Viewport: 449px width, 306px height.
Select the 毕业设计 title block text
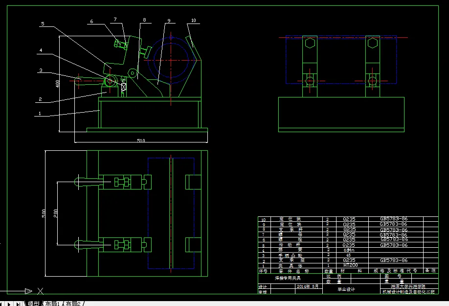pyautogui.click(x=346, y=289)
